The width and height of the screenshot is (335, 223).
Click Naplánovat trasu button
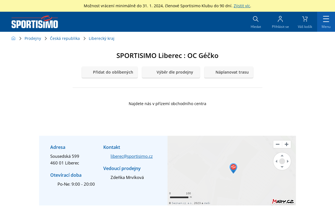point(229,72)
